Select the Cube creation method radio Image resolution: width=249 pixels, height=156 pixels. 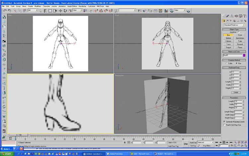point(227,63)
